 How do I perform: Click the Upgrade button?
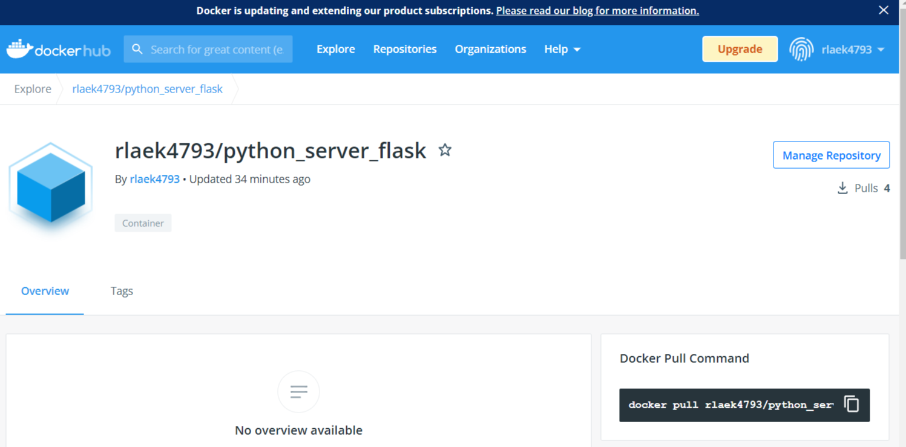[740, 49]
